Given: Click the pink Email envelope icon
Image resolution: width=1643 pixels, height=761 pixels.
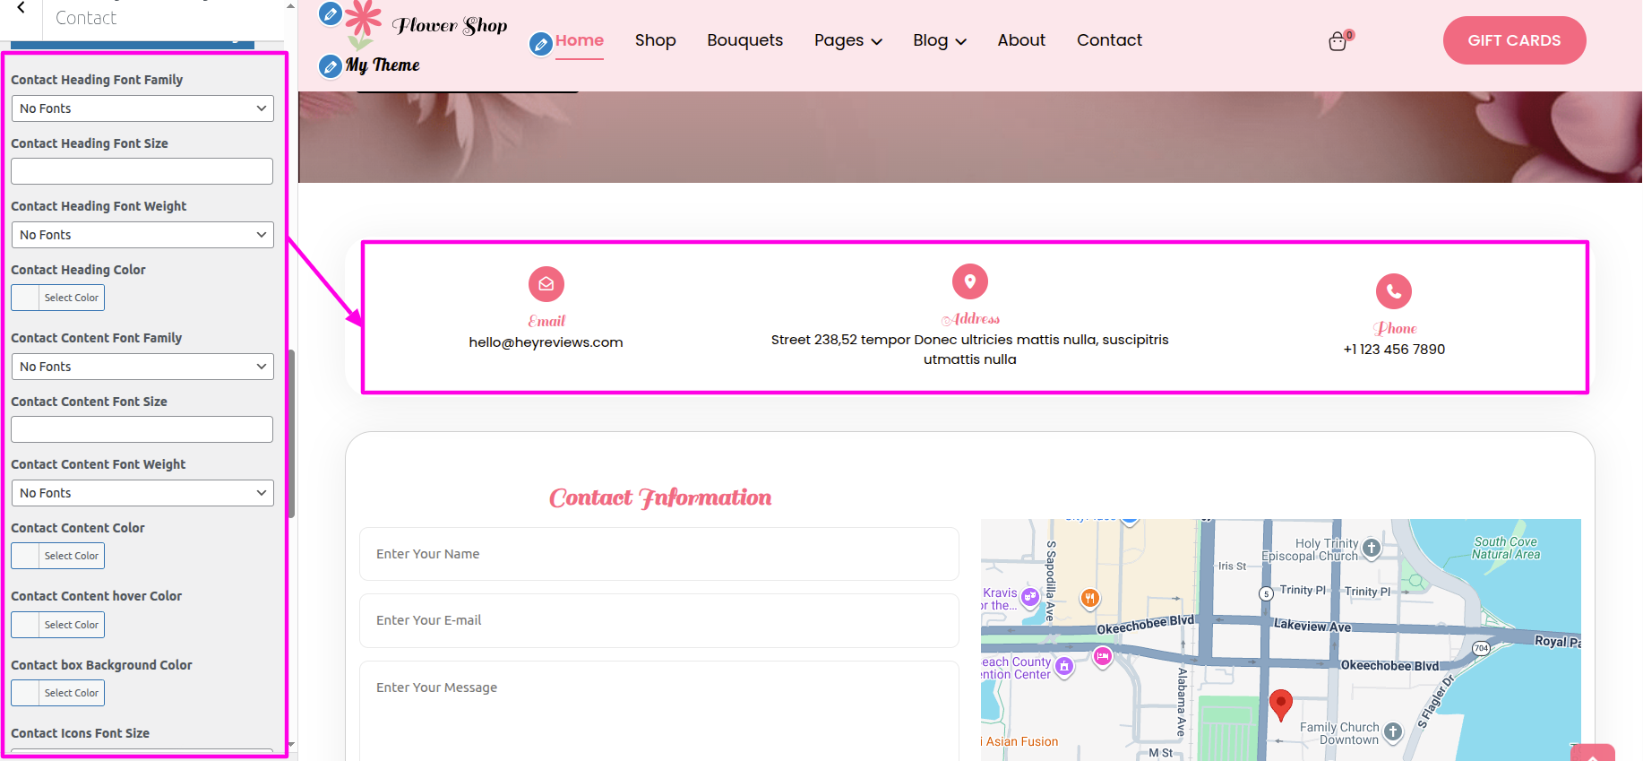Looking at the screenshot, I should pyautogui.click(x=546, y=284).
